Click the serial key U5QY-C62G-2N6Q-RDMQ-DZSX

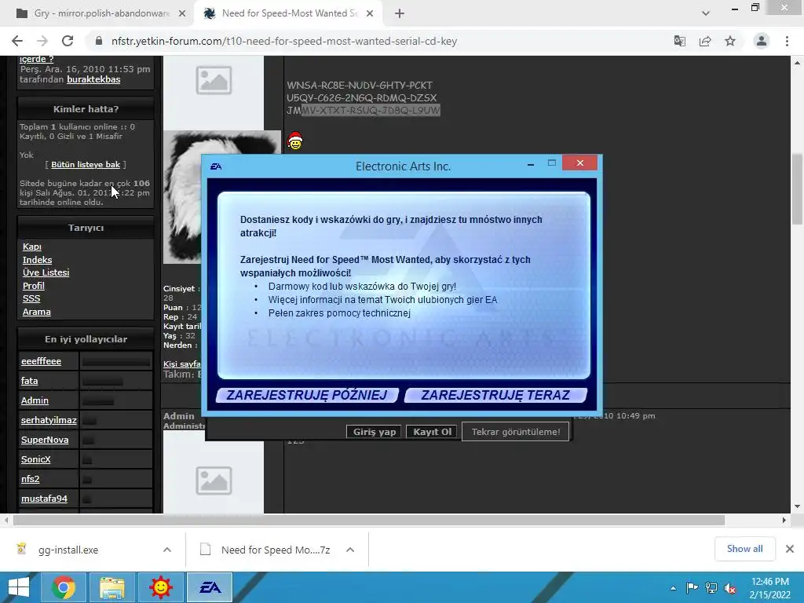point(361,98)
